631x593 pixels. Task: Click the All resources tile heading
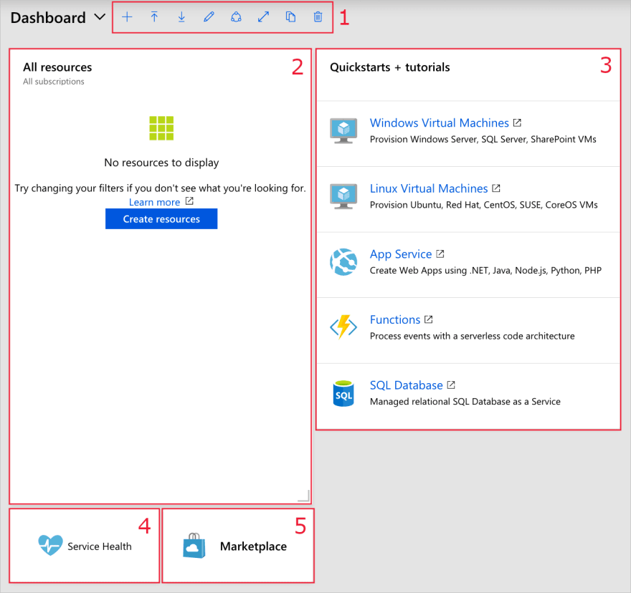tap(57, 67)
